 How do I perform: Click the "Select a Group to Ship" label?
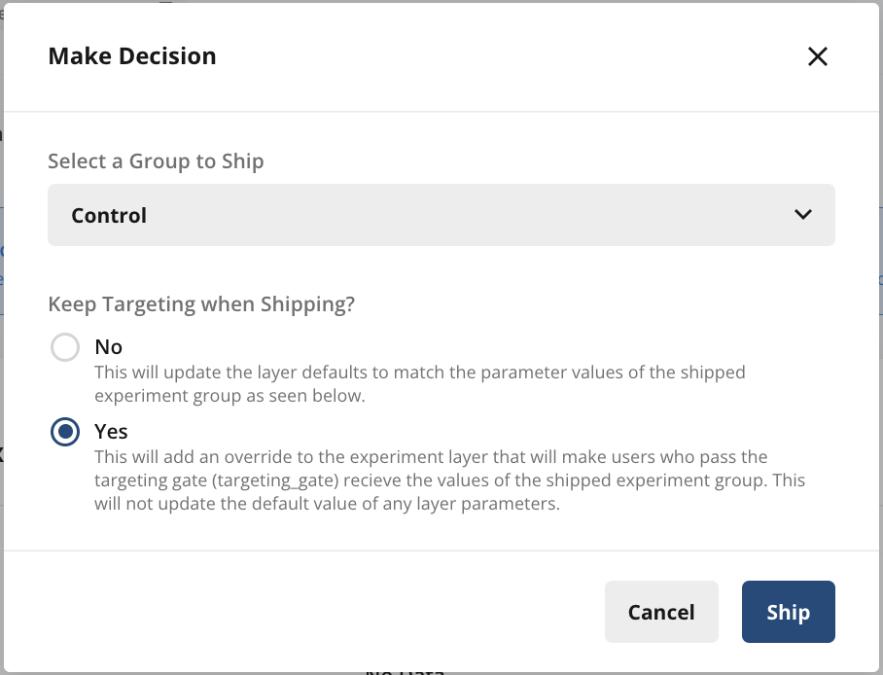156,161
